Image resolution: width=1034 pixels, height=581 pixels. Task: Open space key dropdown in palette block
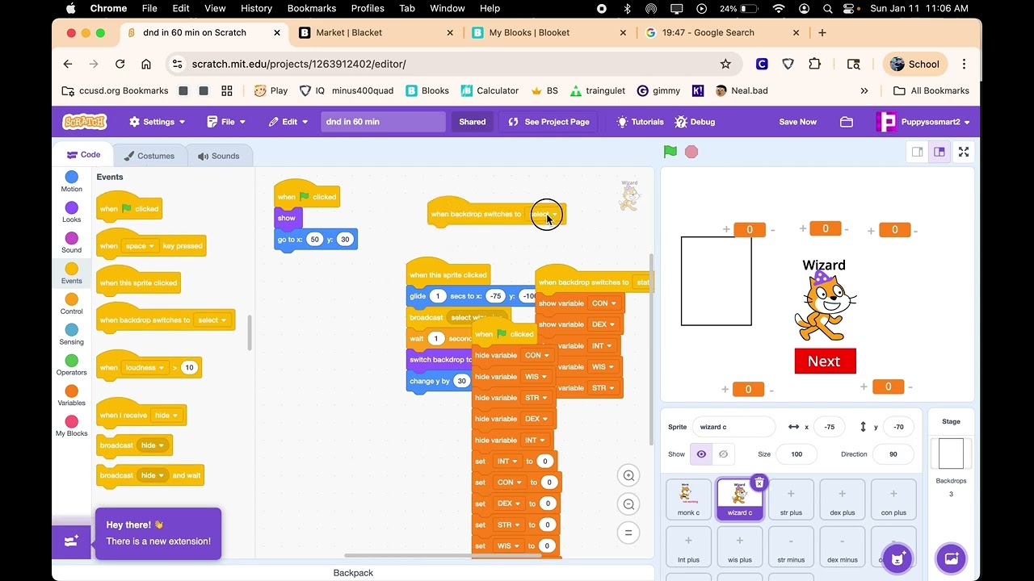tap(141, 246)
